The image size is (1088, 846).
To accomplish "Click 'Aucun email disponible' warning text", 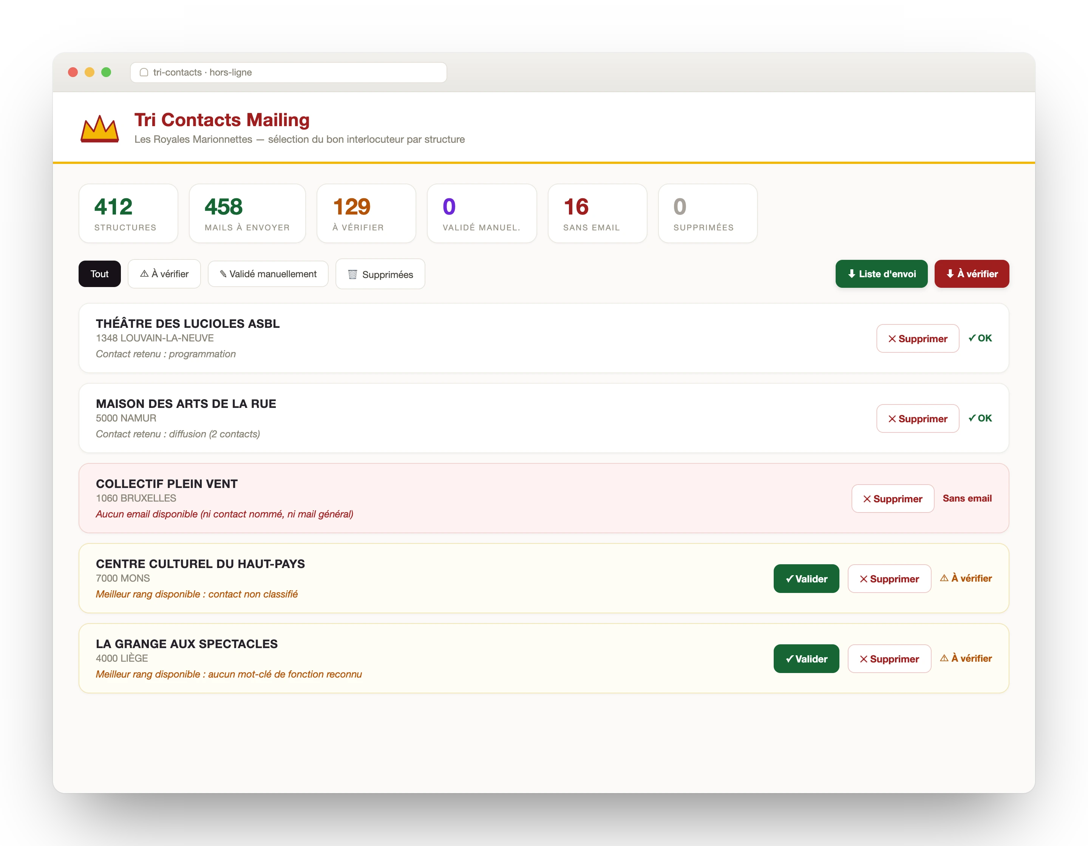I will [x=225, y=515].
